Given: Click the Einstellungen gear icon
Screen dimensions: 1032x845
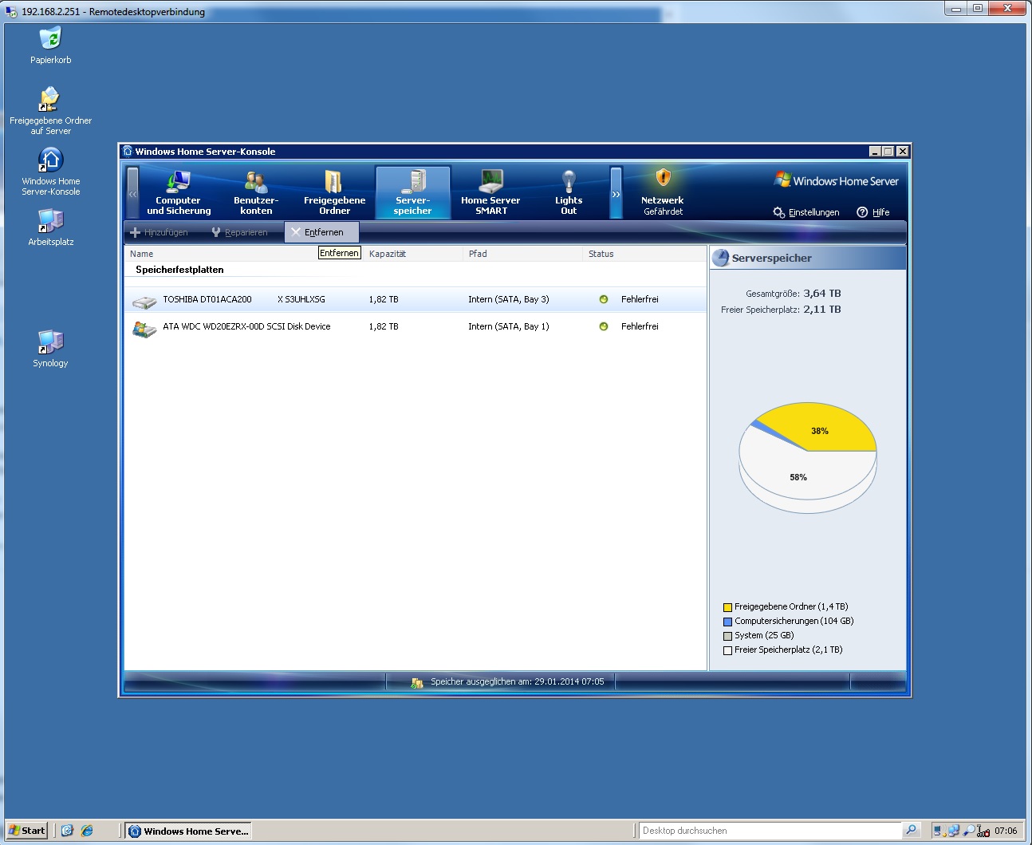Looking at the screenshot, I should [x=778, y=212].
